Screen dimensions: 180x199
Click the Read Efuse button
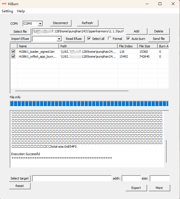[74, 39]
